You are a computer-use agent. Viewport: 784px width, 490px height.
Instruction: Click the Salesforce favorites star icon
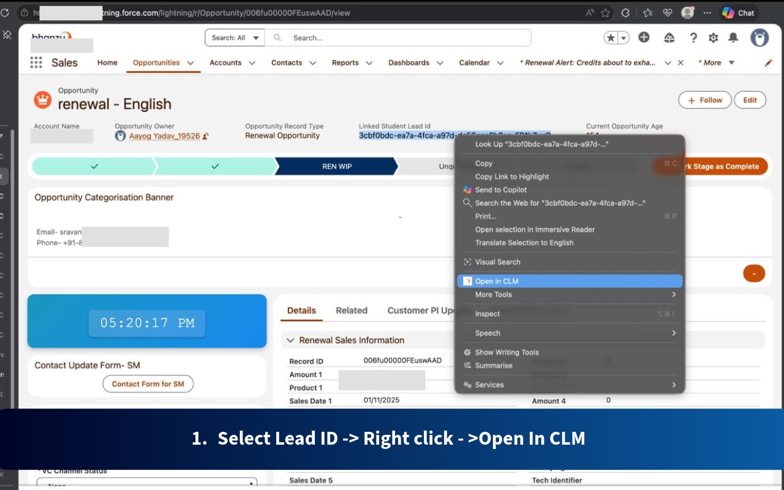click(x=611, y=38)
